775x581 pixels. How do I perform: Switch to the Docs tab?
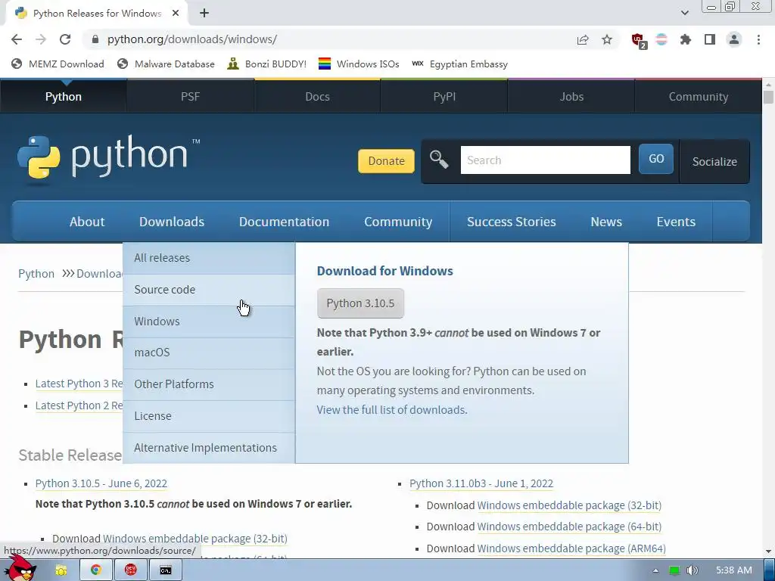click(x=317, y=97)
